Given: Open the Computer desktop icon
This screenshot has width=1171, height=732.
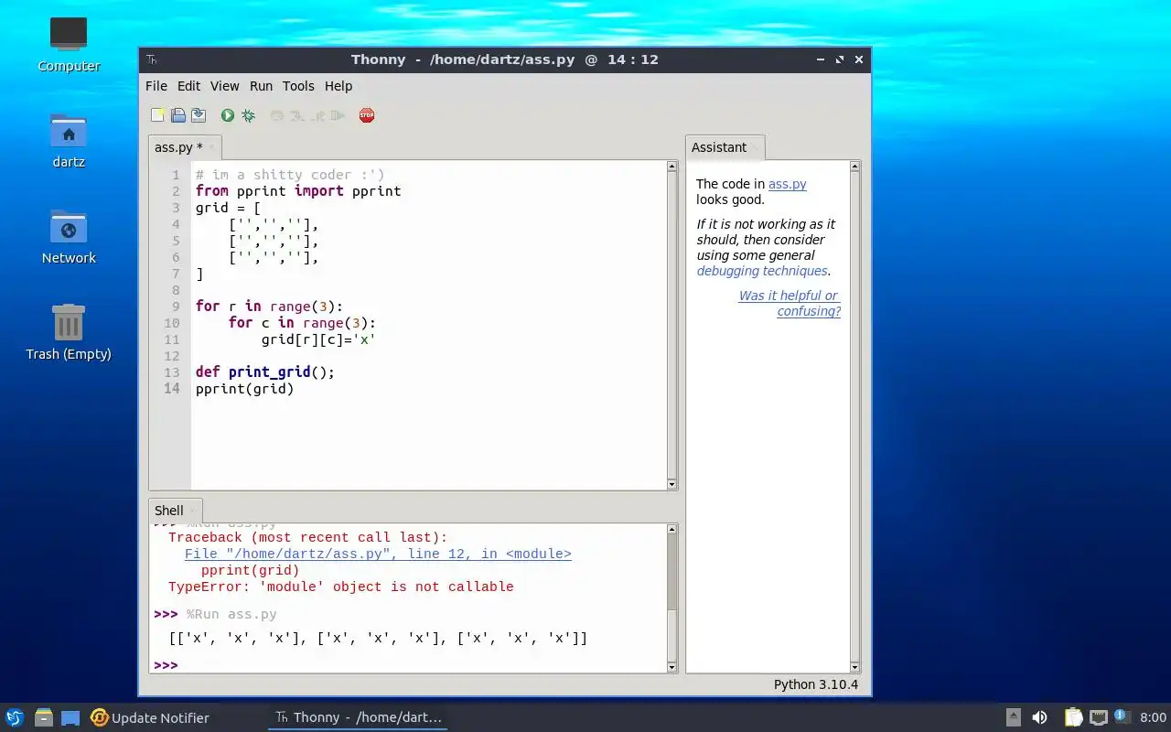Looking at the screenshot, I should coord(69,44).
